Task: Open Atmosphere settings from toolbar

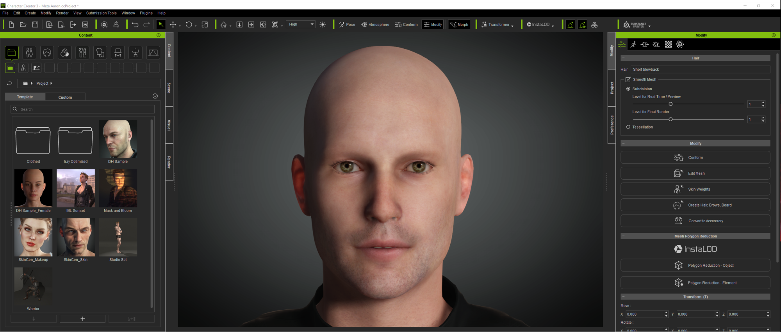Action: pyautogui.click(x=375, y=25)
